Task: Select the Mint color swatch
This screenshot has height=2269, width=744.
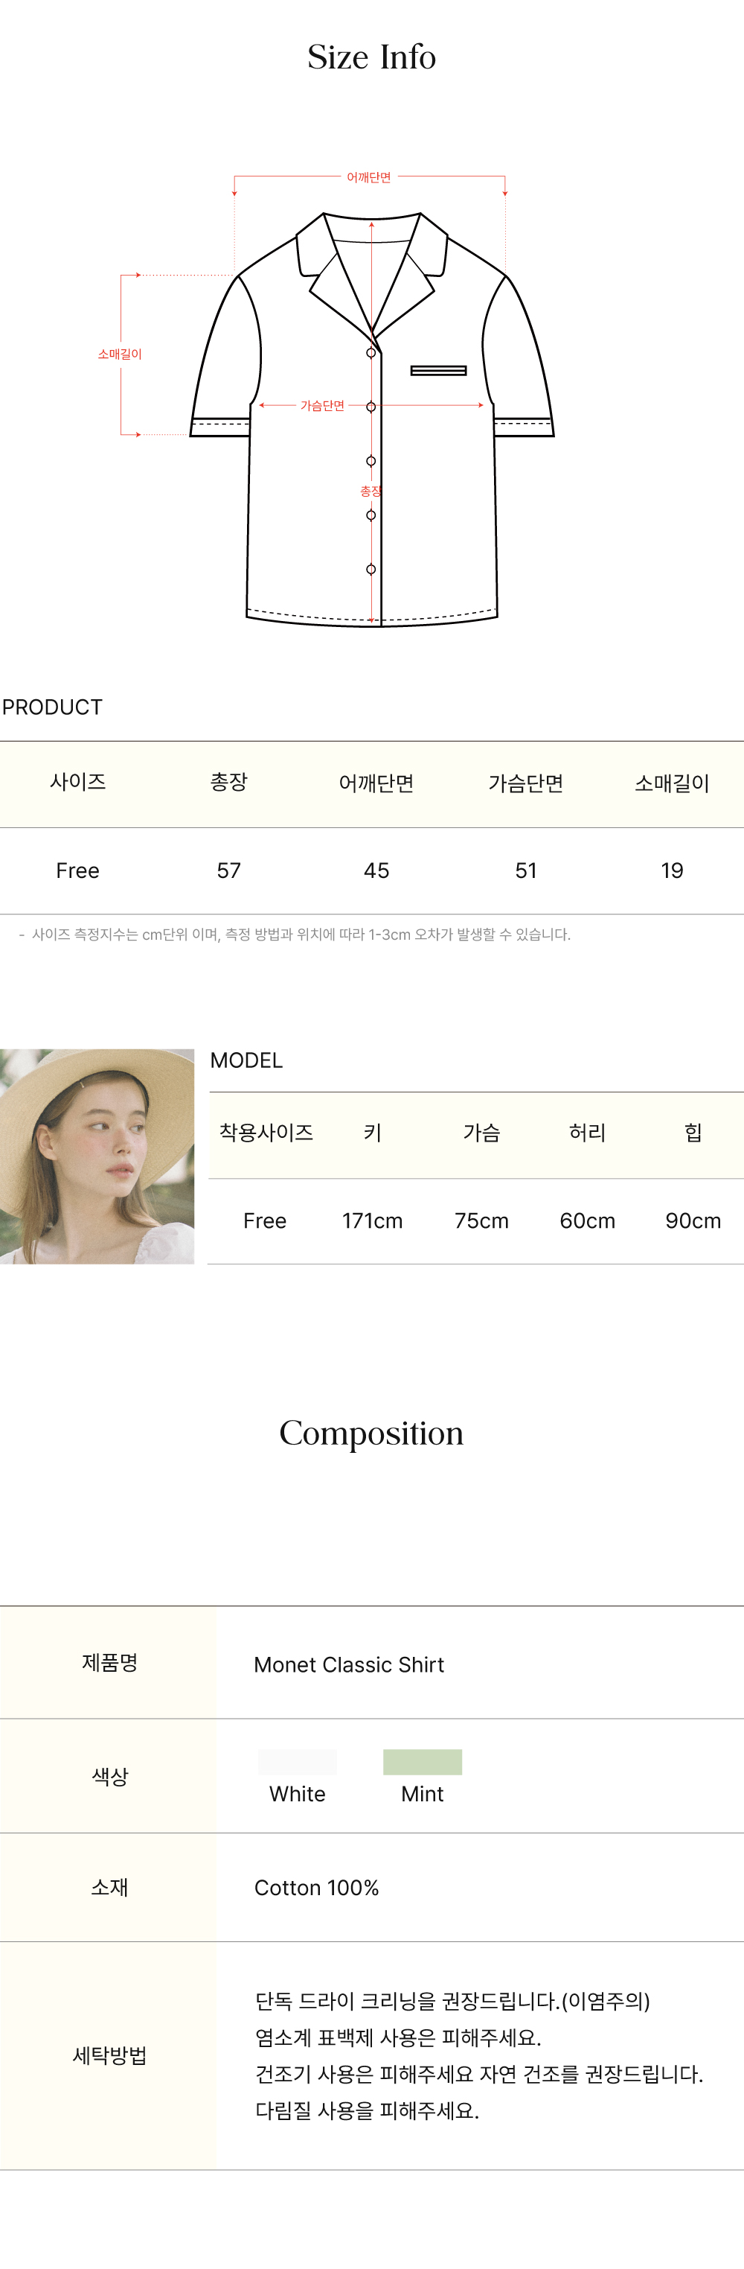Action: tap(423, 1762)
